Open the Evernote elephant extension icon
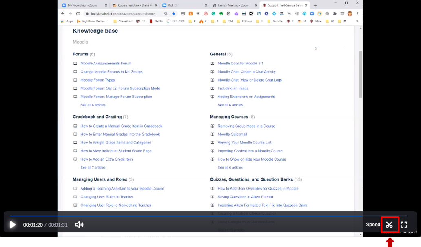The image size is (421, 247). click(x=221, y=14)
